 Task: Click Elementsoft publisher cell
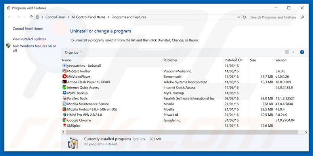[x=172, y=76]
